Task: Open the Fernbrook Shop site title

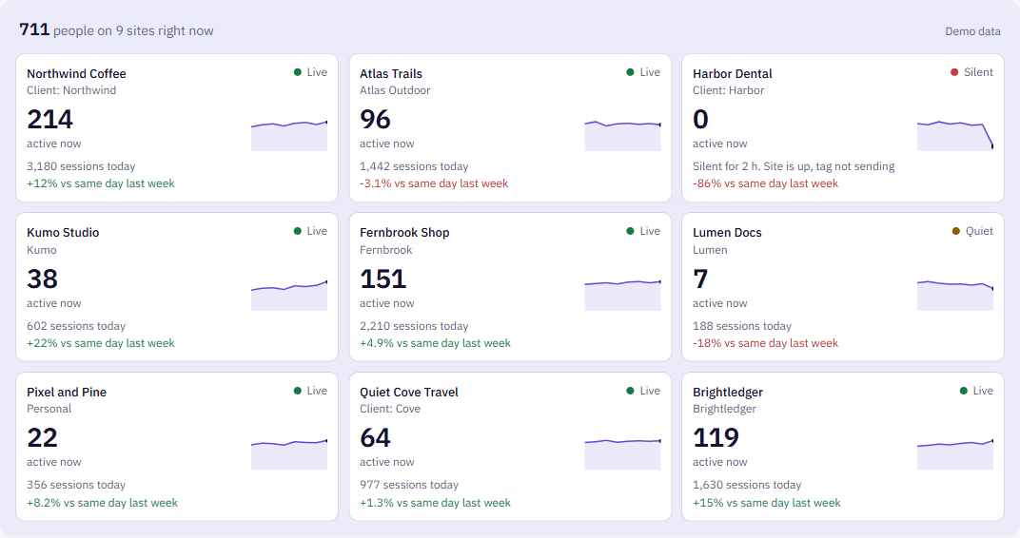Action: (404, 233)
